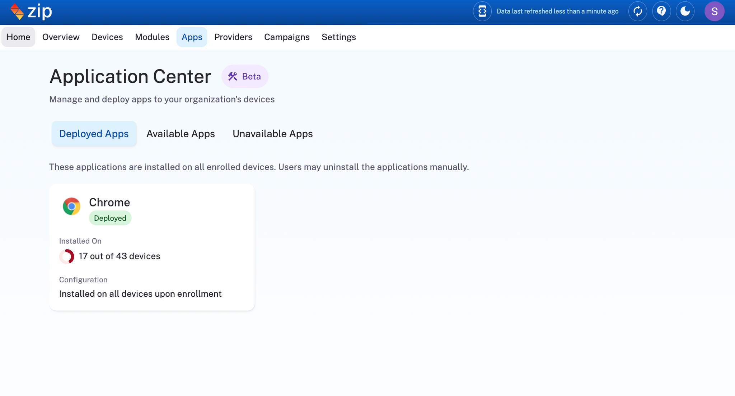Toggle dark mode with the moon icon

(685, 11)
